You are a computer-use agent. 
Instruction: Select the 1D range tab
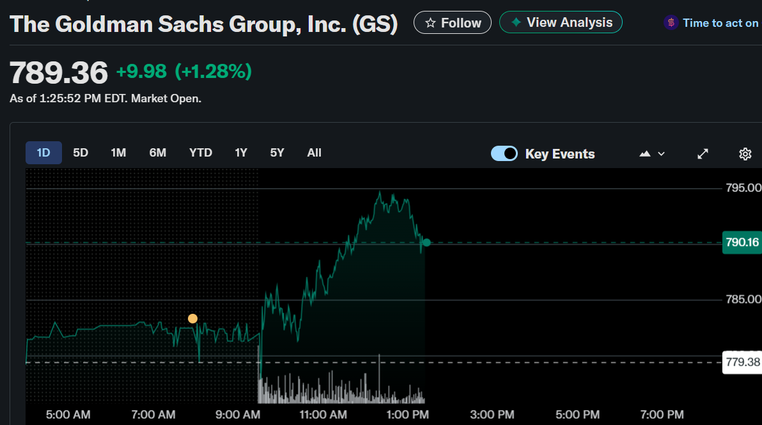43,153
